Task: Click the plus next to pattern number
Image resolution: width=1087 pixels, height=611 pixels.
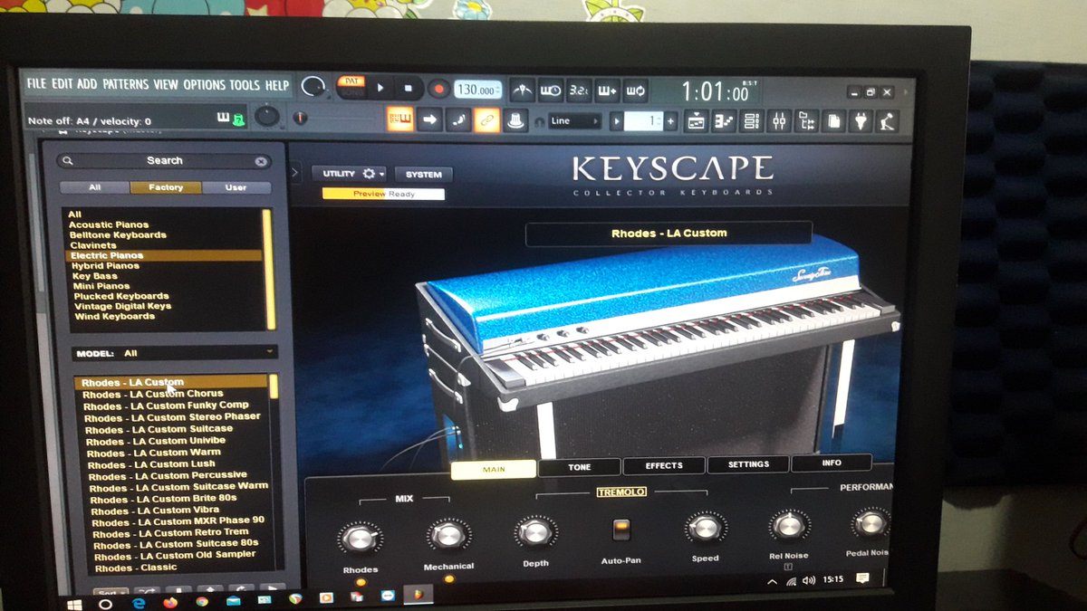Action: [x=671, y=121]
